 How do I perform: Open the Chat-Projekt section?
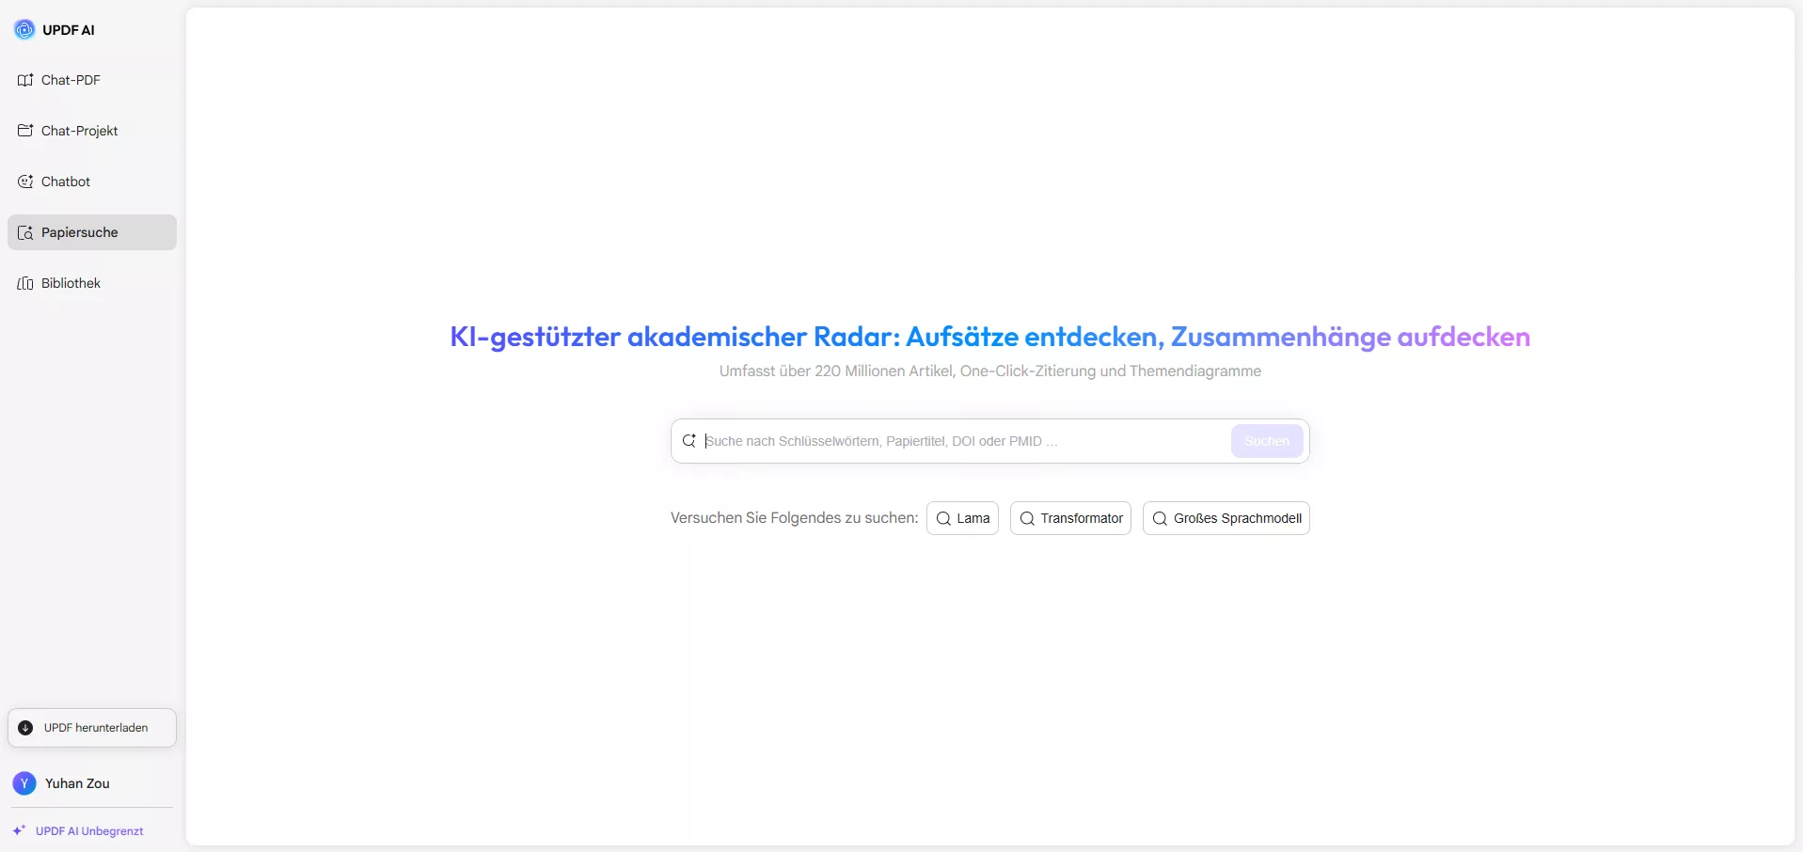point(92,131)
